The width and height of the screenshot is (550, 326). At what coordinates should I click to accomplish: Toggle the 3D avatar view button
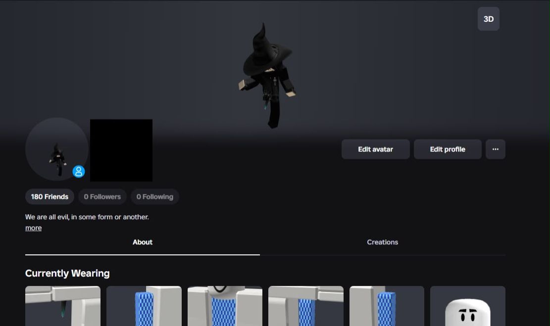point(488,19)
